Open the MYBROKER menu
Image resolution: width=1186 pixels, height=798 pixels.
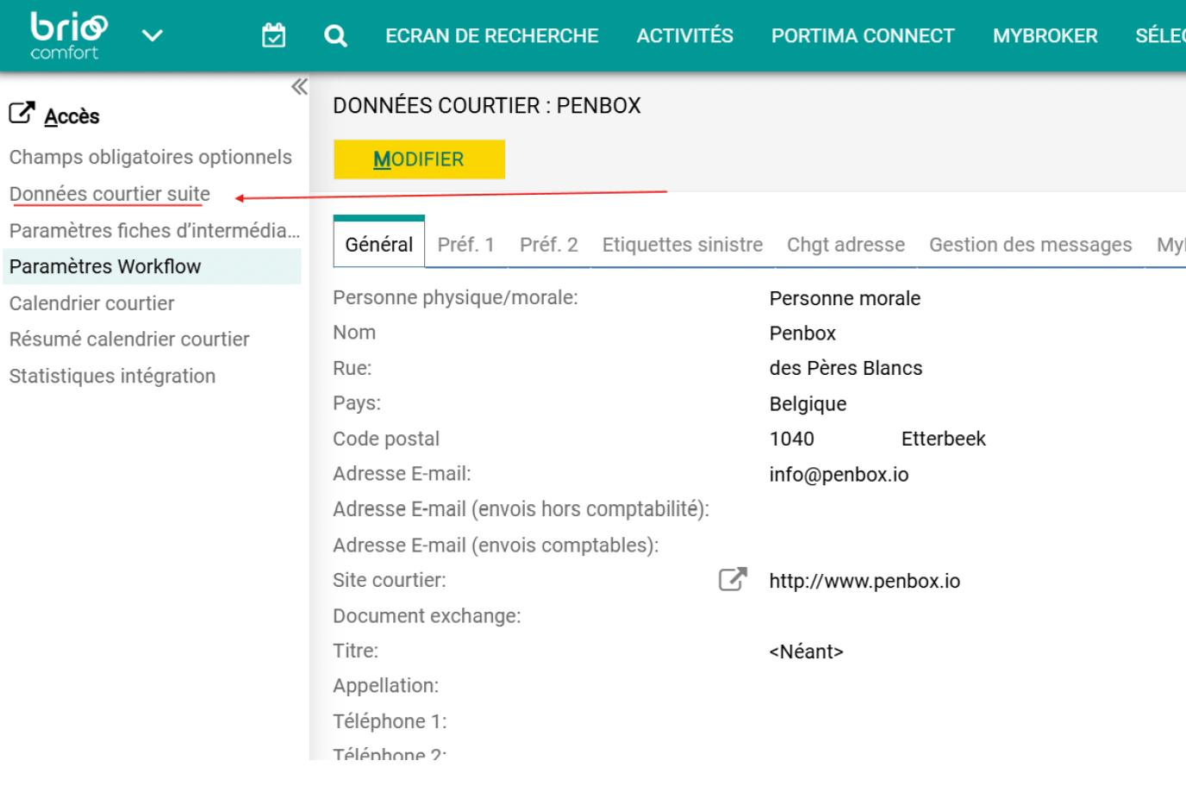click(x=1045, y=35)
